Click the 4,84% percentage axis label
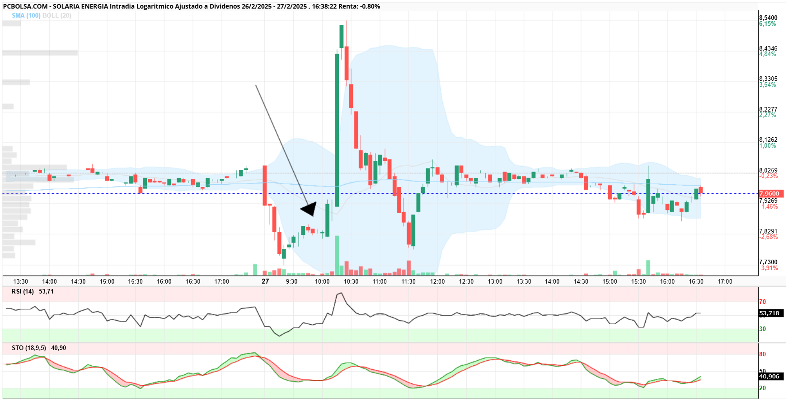The height and width of the screenshot is (401, 788). 768,54
